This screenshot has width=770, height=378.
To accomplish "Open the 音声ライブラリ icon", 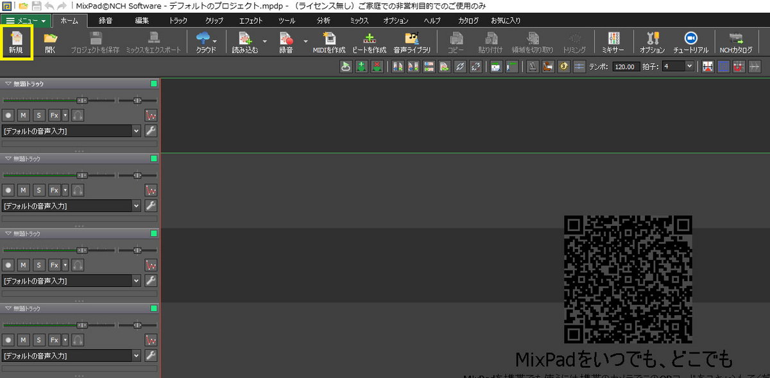I will pyautogui.click(x=412, y=44).
